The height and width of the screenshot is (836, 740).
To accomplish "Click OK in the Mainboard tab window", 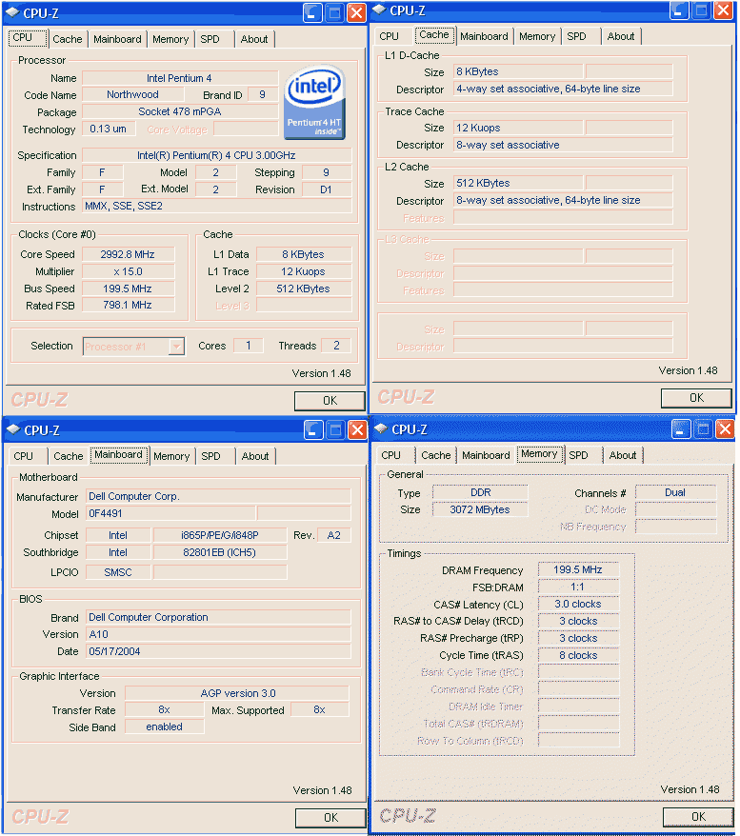I will point(330,817).
